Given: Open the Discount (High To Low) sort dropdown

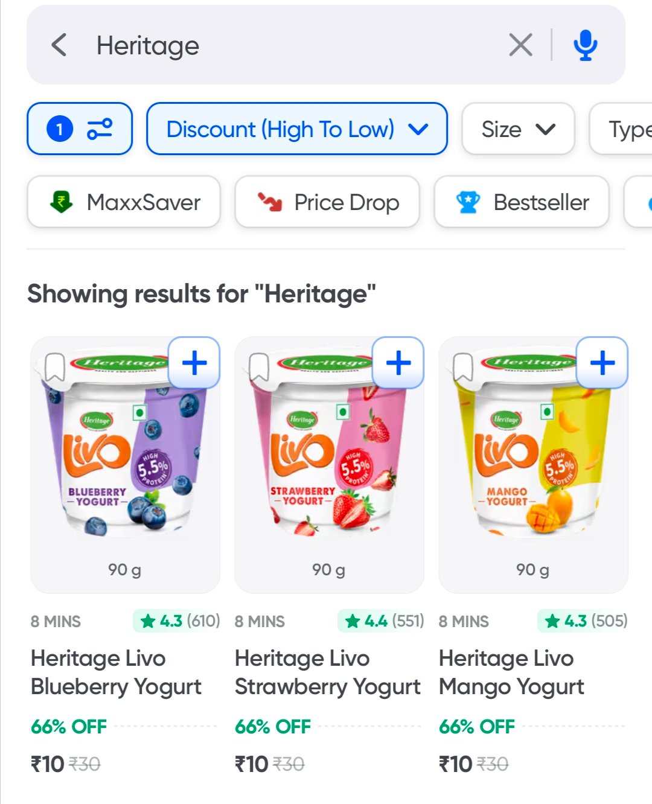Looking at the screenshot, I should point(297,129).
